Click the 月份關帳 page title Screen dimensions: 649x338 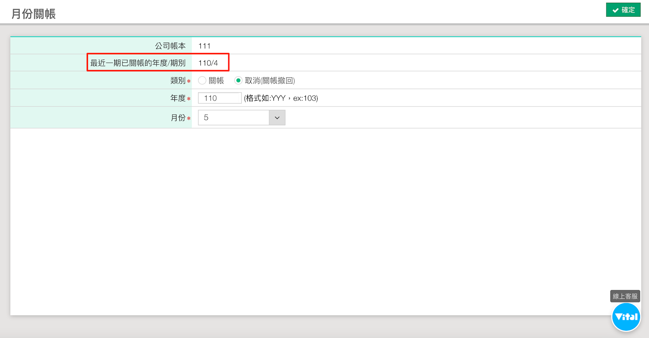(33, 14)
